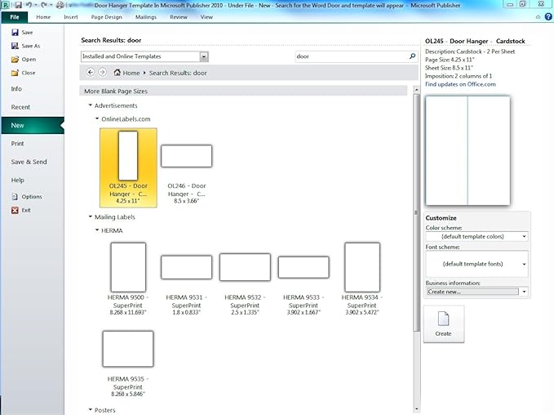Screen dimensions: 554x415
Task: Switch to the Page Design tab
Action: [105, 16]
